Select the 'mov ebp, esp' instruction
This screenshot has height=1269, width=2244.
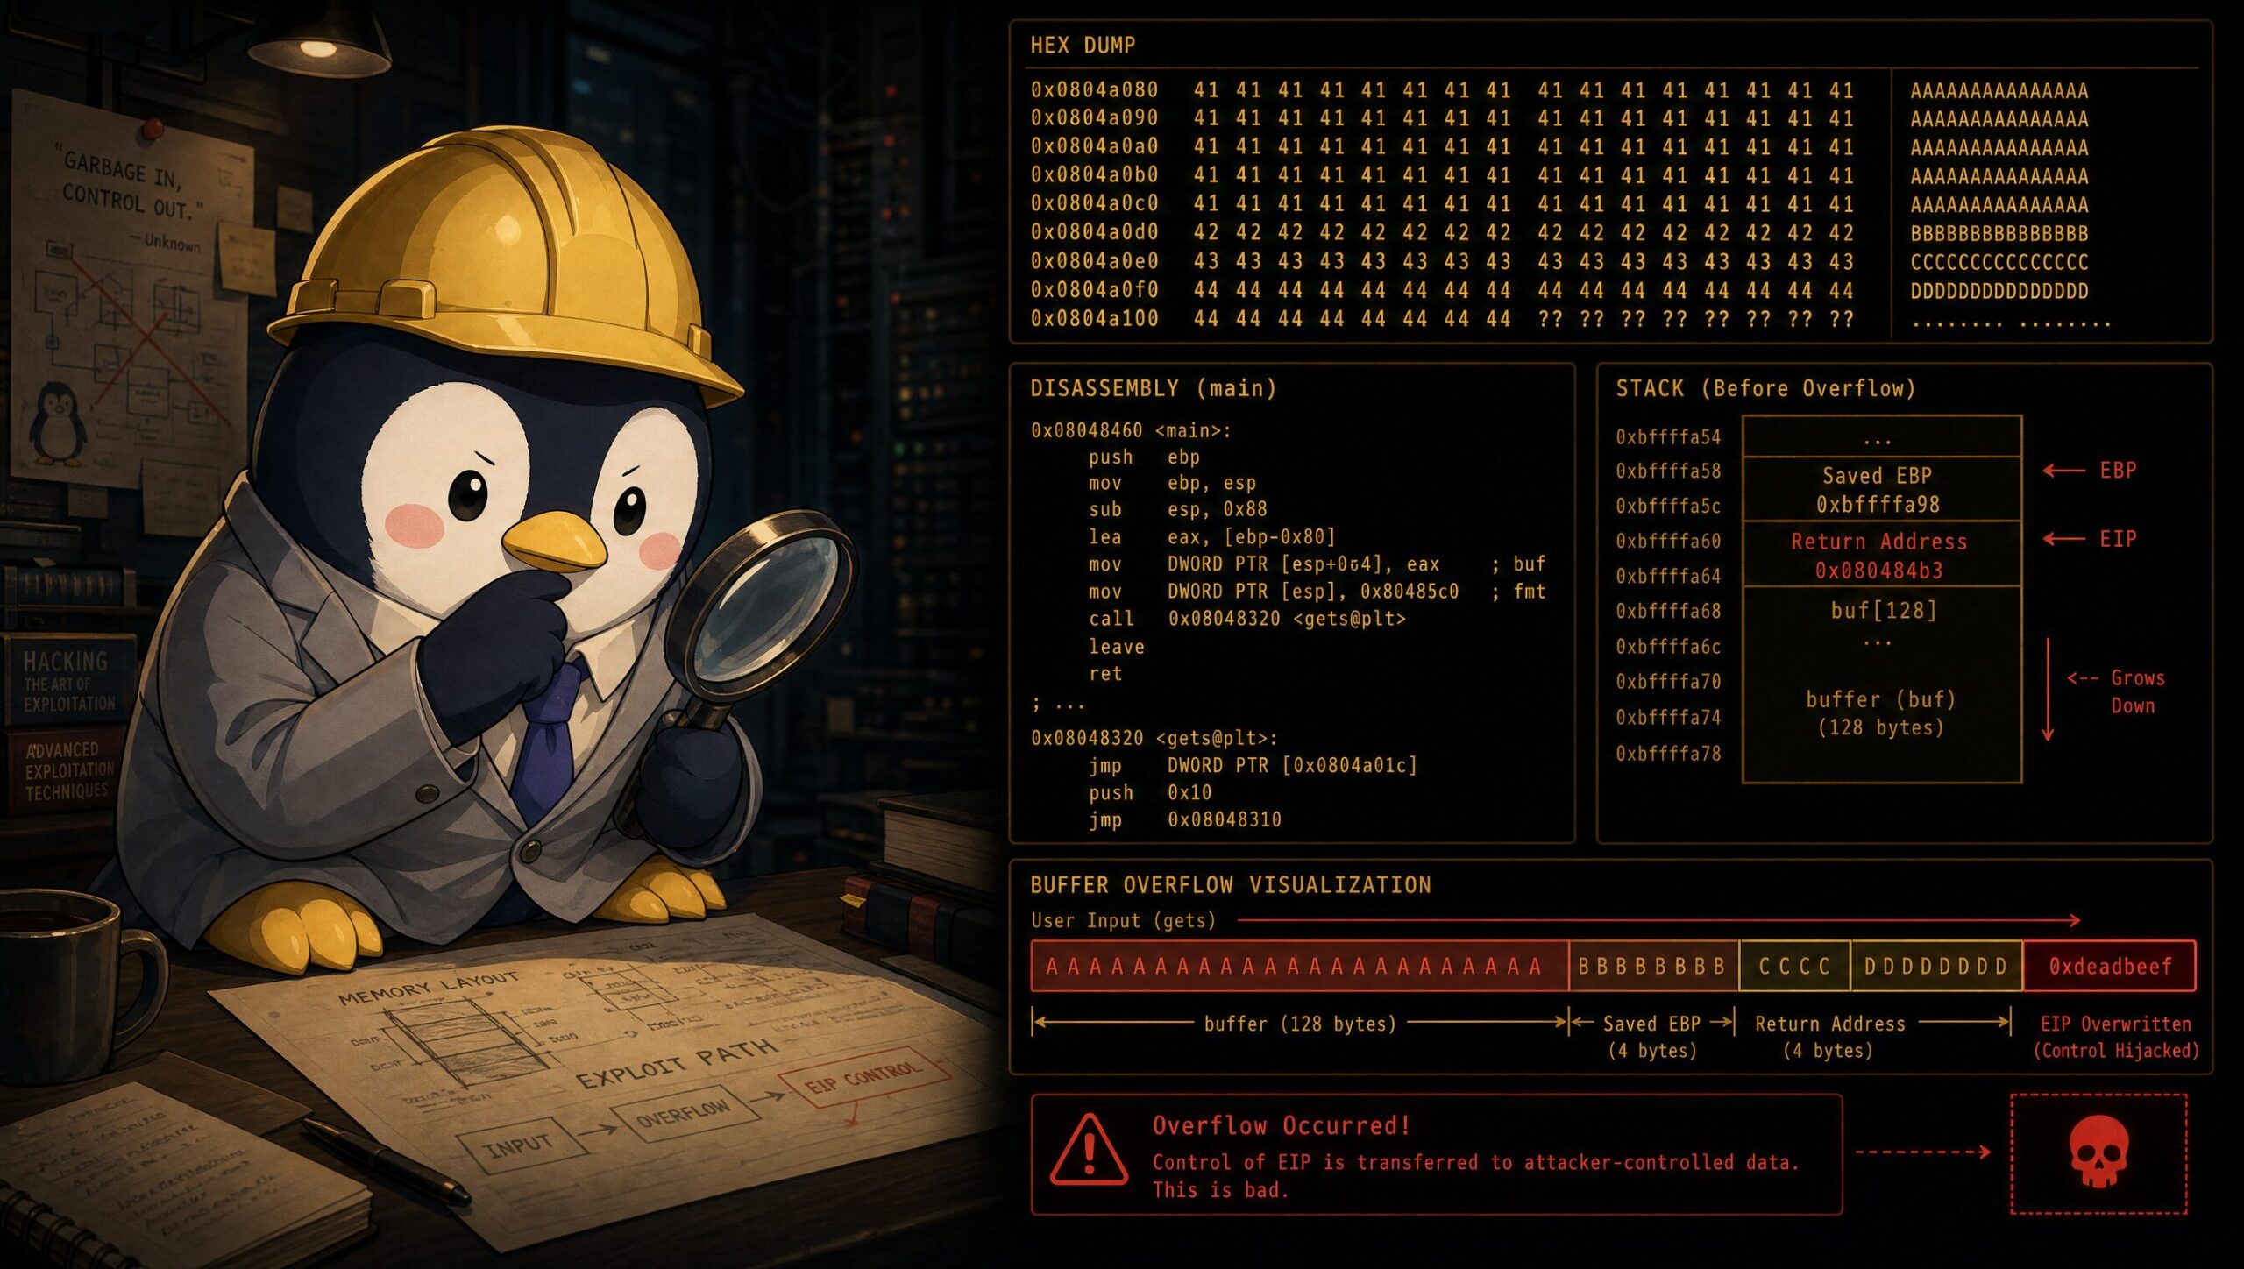(x=1172, y=483)
